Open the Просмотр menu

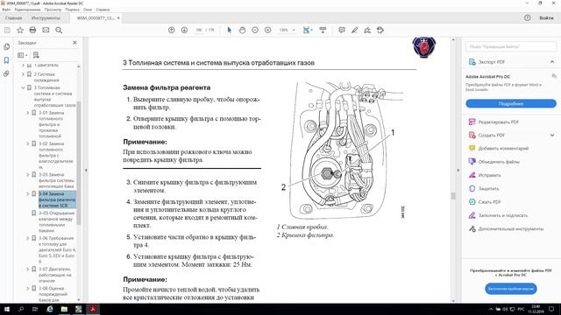tap(53, 10)
